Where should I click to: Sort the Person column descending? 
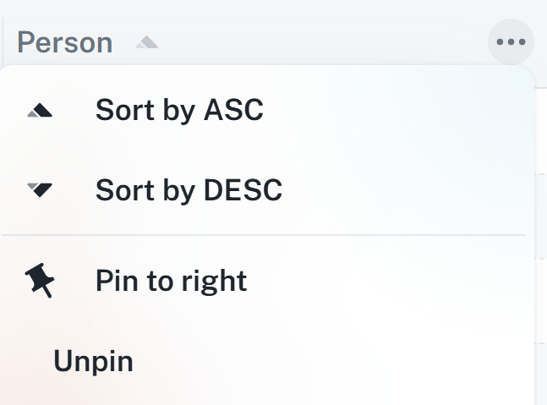(x=189, y=190)
